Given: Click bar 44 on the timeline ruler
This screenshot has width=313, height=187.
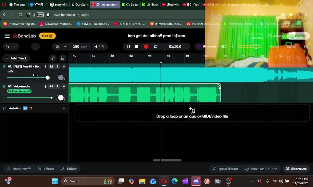Looking at the screenshot, I should [150, 56].
